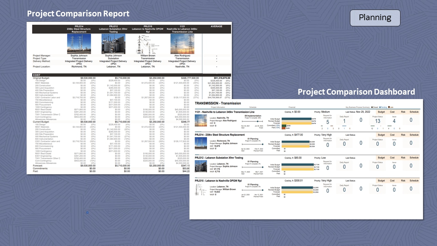Click the Daily Report indicator for 1121 project
Image resolution: width=437 pixels, height=246 pixels.
tap(344, 120)
